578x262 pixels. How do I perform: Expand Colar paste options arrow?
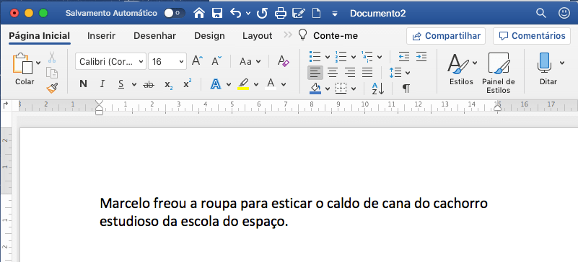(x=38, y=63)
